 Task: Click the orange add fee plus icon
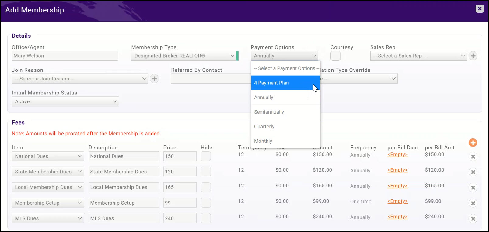click(x=473, y=143)
